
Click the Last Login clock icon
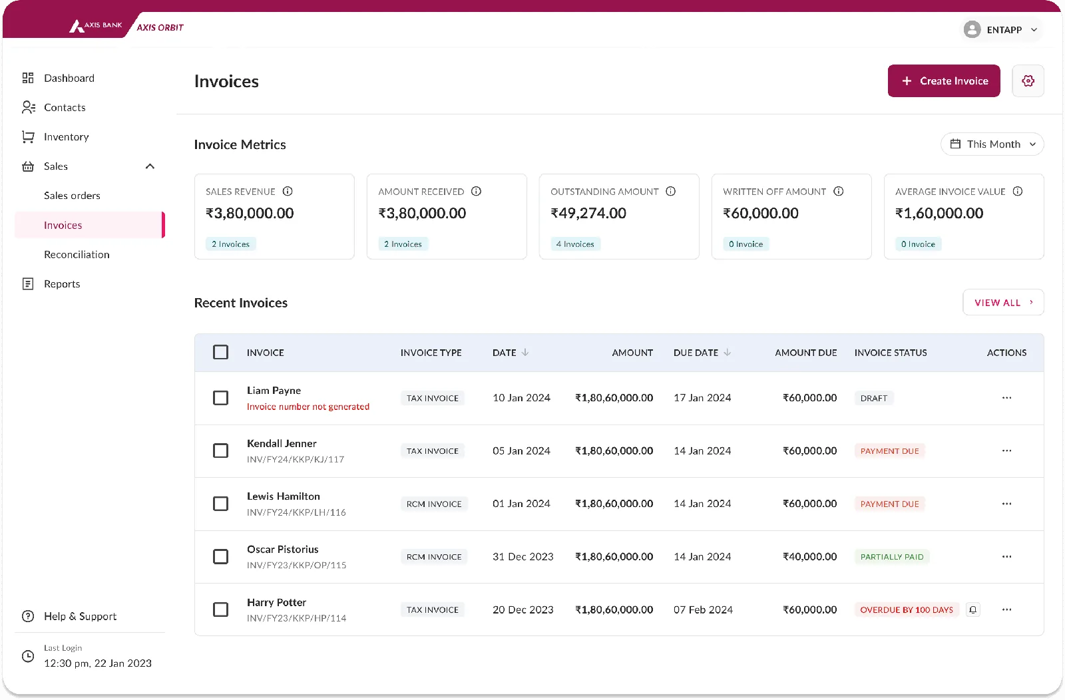click(28, 656)
